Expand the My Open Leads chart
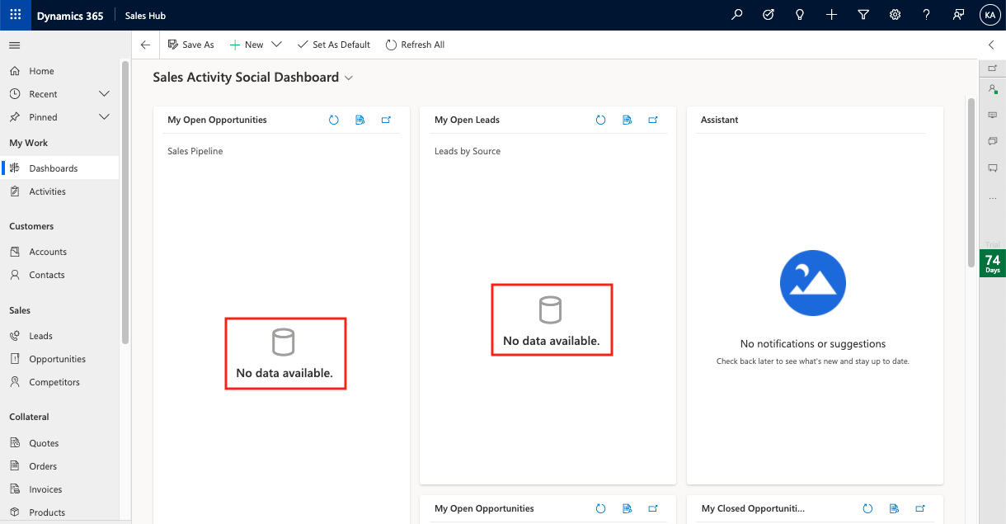The width and height of the screenshot is (1006, 524). pyautogui.click(x=653, y=120)
